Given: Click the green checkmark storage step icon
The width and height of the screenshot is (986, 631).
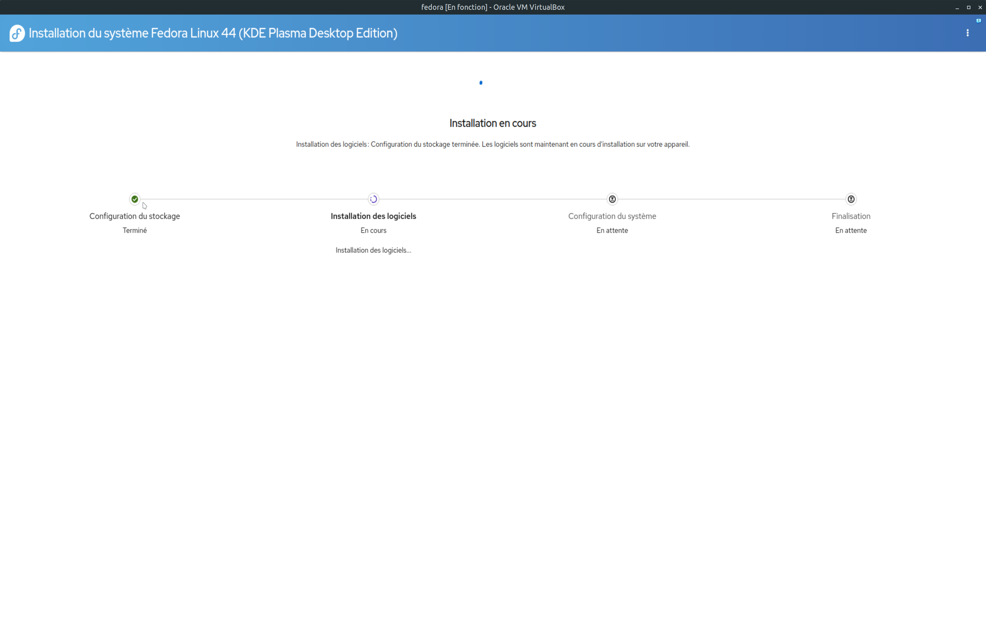Looking at the screenshot, I should coord(135,199).
